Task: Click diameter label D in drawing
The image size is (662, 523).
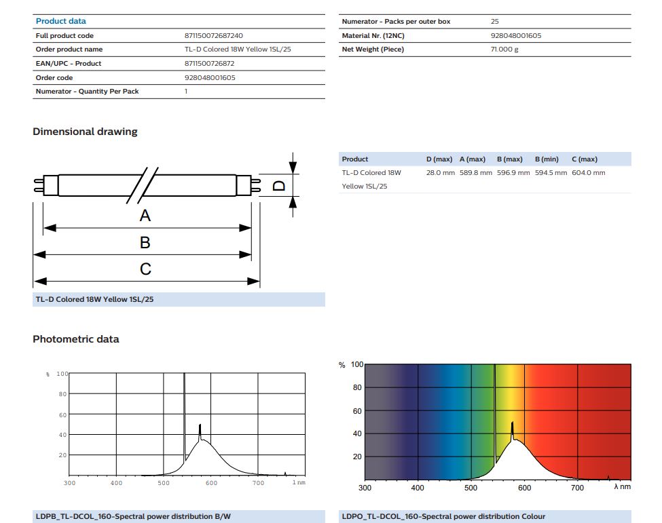Action: coord(280,186)
